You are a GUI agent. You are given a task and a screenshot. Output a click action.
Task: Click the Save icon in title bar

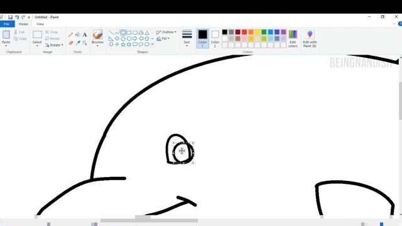point(10,17)
